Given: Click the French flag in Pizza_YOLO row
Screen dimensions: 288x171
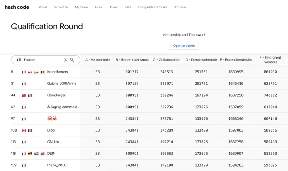Looking at the screenshot, I should (24, 165).
